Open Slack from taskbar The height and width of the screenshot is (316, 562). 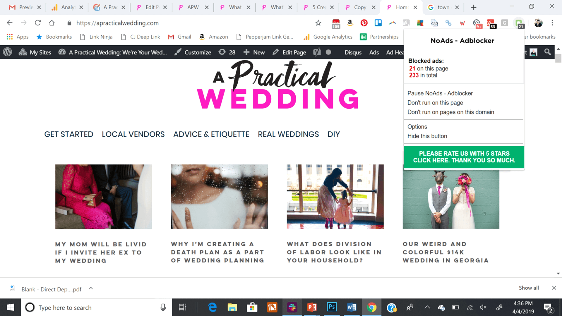292,307
